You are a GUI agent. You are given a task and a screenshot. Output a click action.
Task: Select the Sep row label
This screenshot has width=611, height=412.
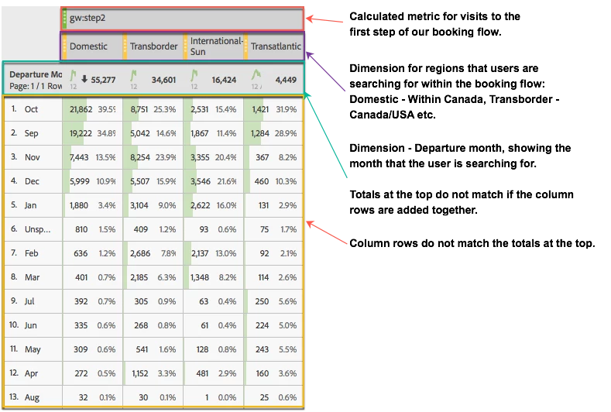[31, 133]
